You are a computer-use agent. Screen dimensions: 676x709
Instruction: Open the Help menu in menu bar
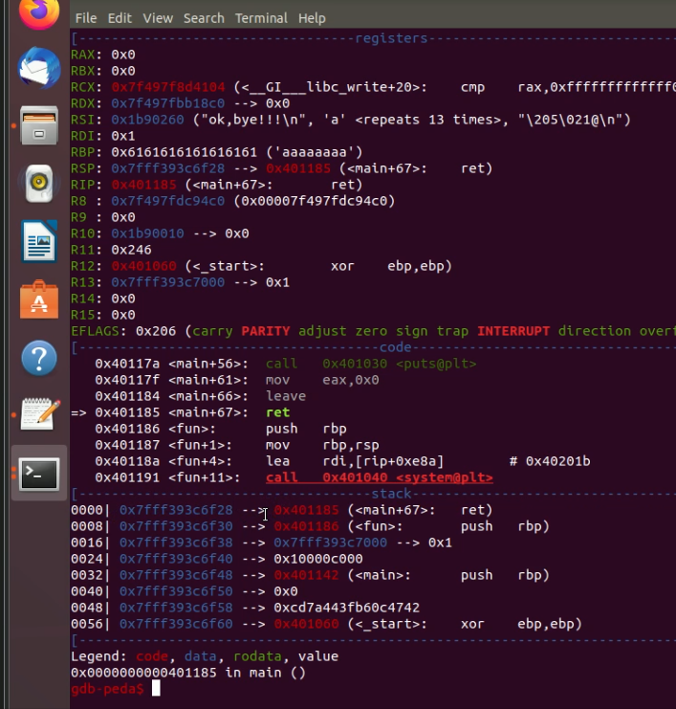(312, 18)
